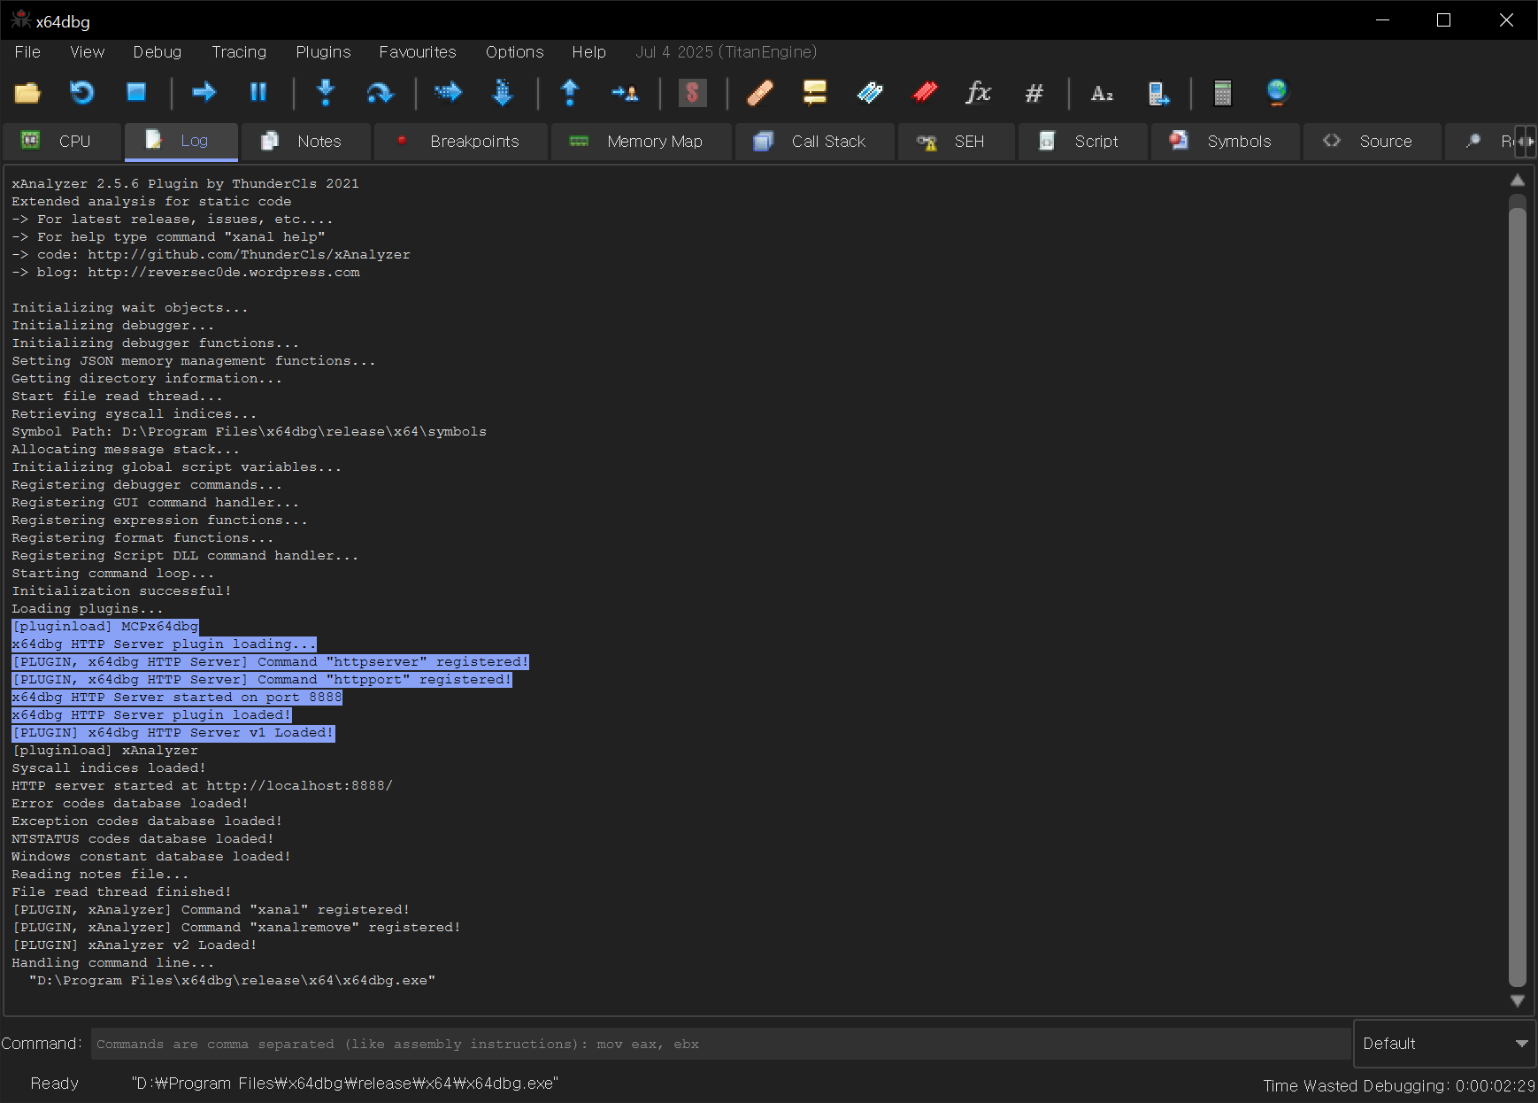Stop debugging with the blue square icon
The height and width of the screenshot is (1103, 1538).
(x=135, y=92)
